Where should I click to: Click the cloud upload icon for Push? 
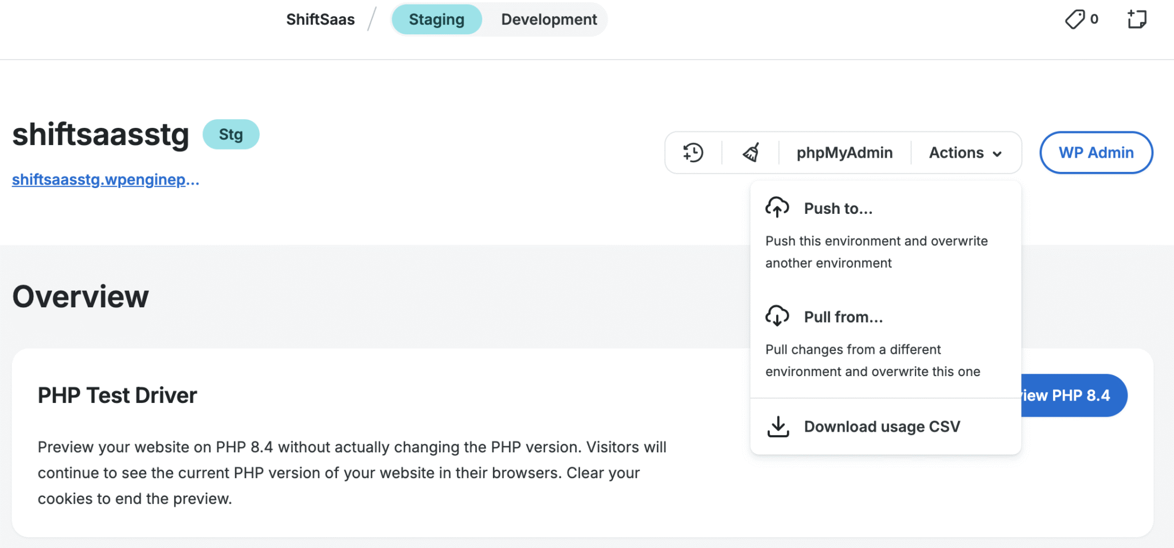pos(777,208)
